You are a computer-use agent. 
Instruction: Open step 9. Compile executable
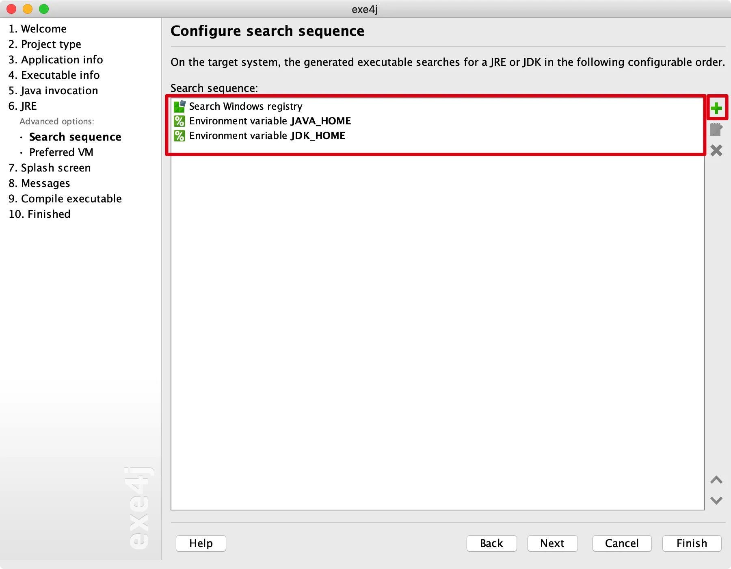(x=65, y=199)
